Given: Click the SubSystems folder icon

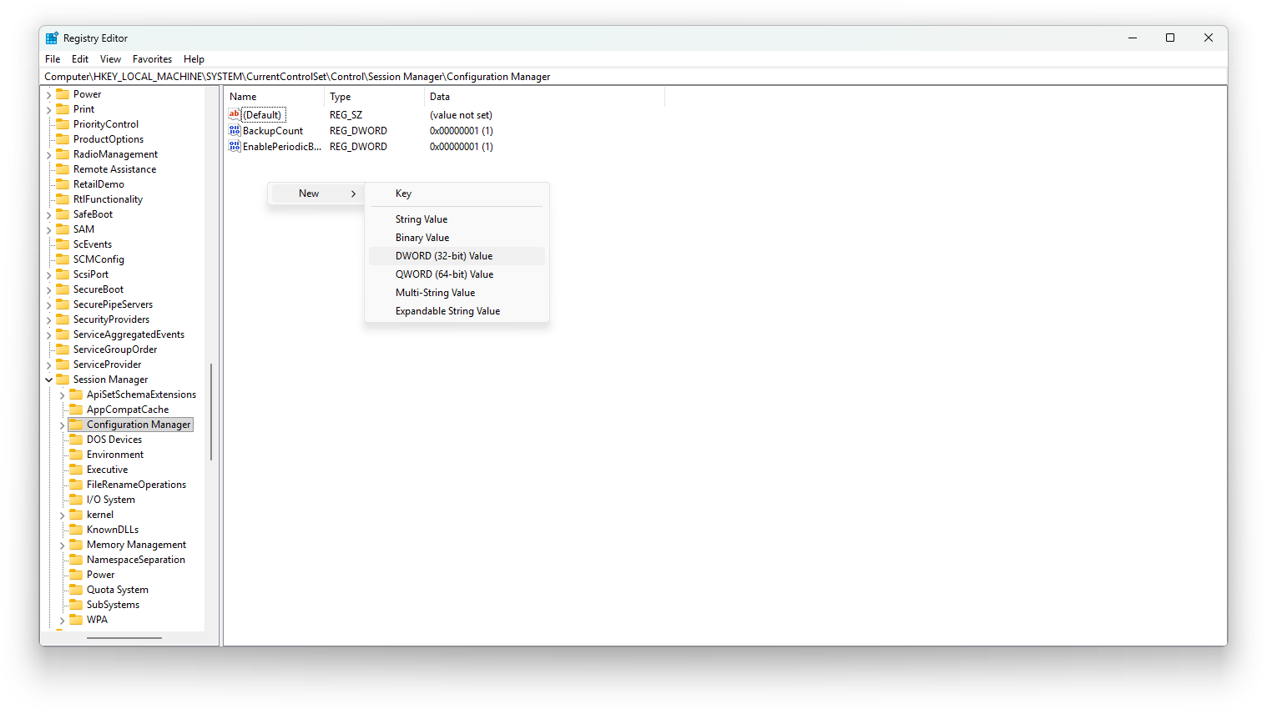Looking at the screenshot, I should [x=76, y=605].
